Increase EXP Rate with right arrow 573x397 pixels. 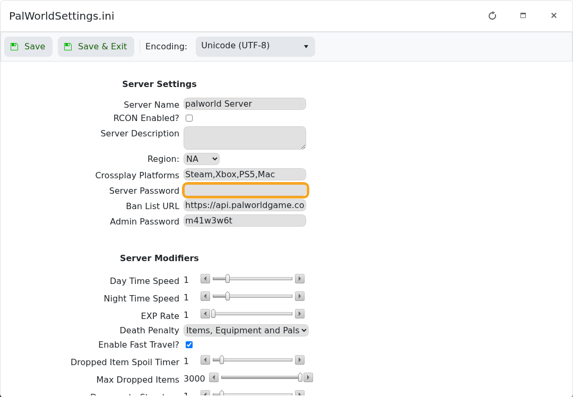(300, 314)
